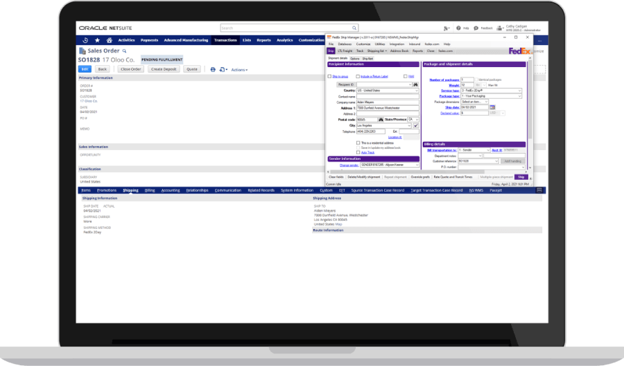Open the Transactions menu in NetSuite

pos(225,40)
